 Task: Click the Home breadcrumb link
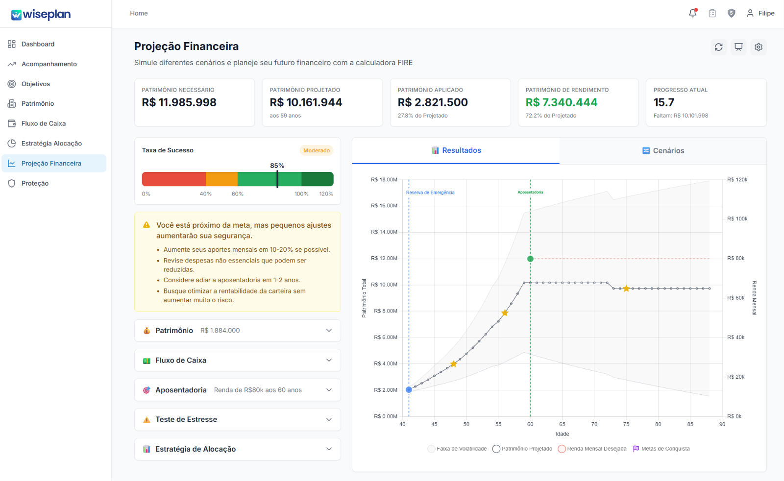tap(139, 13)
